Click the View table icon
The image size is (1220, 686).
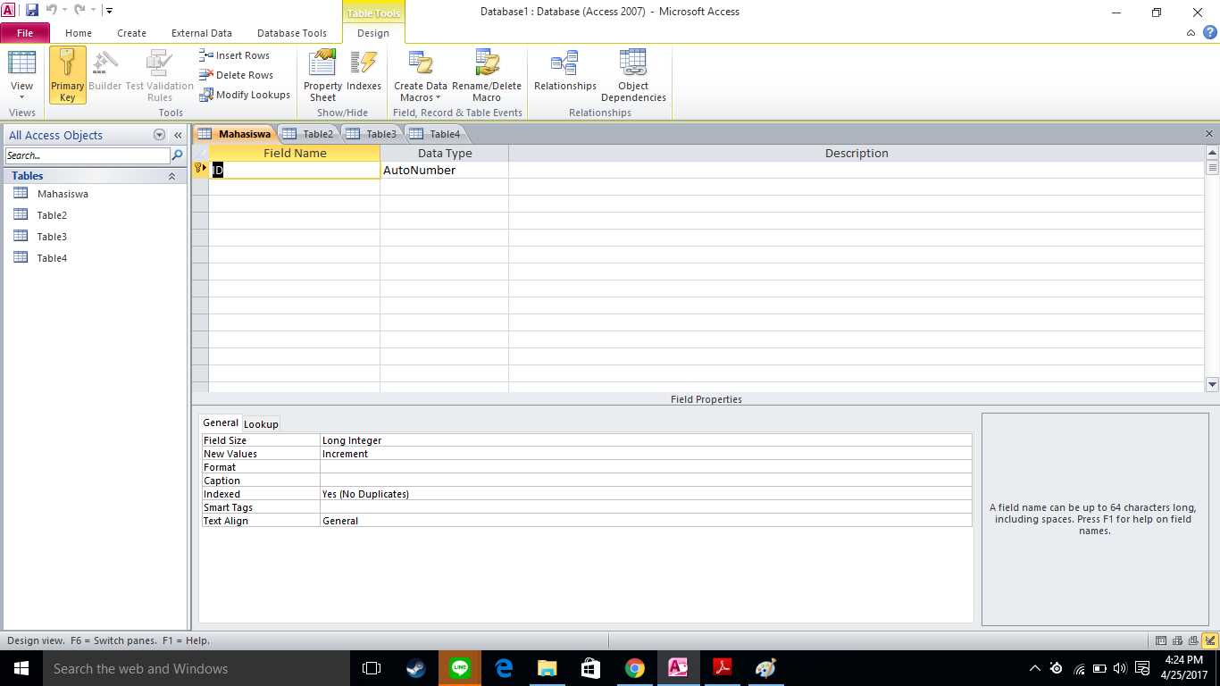pyautogui.click(x=22, y=63)
